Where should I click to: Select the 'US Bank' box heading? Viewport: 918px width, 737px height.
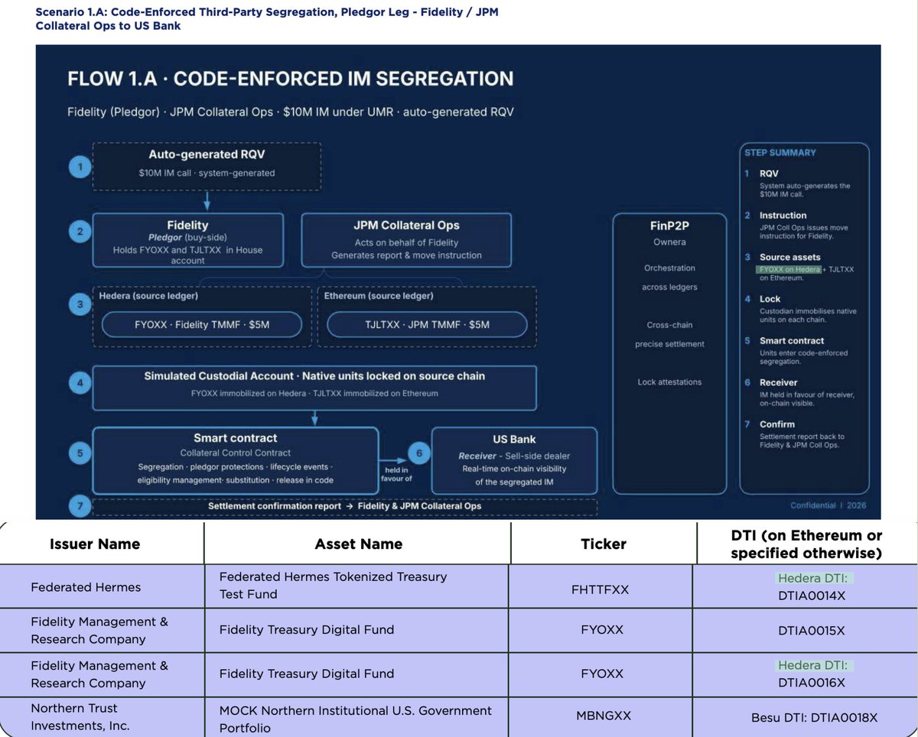pyautogui.click(x=514, y=440)
